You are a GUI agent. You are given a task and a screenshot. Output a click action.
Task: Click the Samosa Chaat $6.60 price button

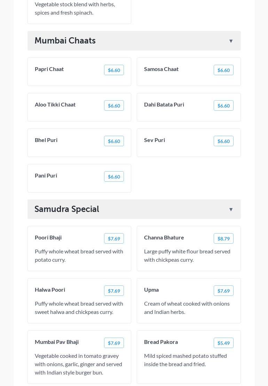(223, 70)
